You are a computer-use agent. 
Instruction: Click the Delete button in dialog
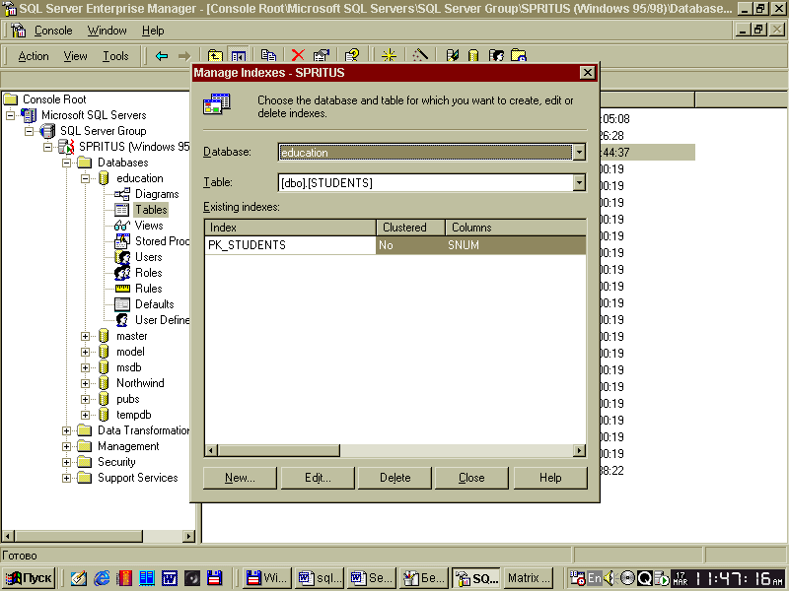395,478
